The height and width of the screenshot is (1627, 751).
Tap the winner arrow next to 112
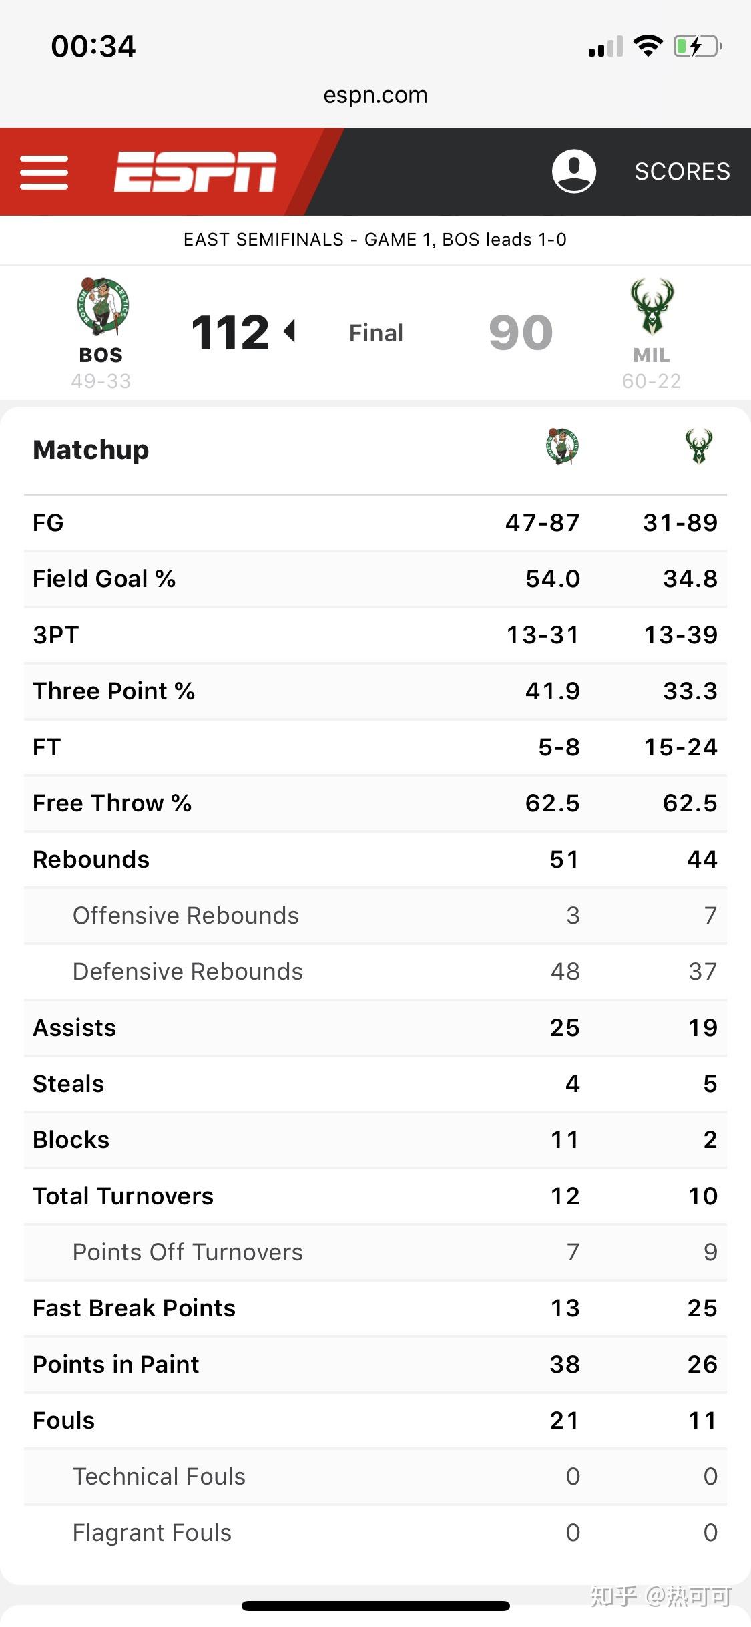[290, 331]
